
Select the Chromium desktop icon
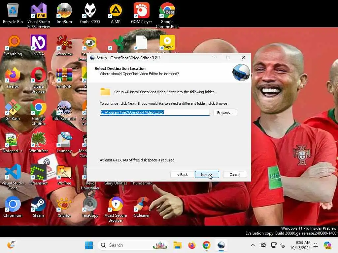point(13,207)
